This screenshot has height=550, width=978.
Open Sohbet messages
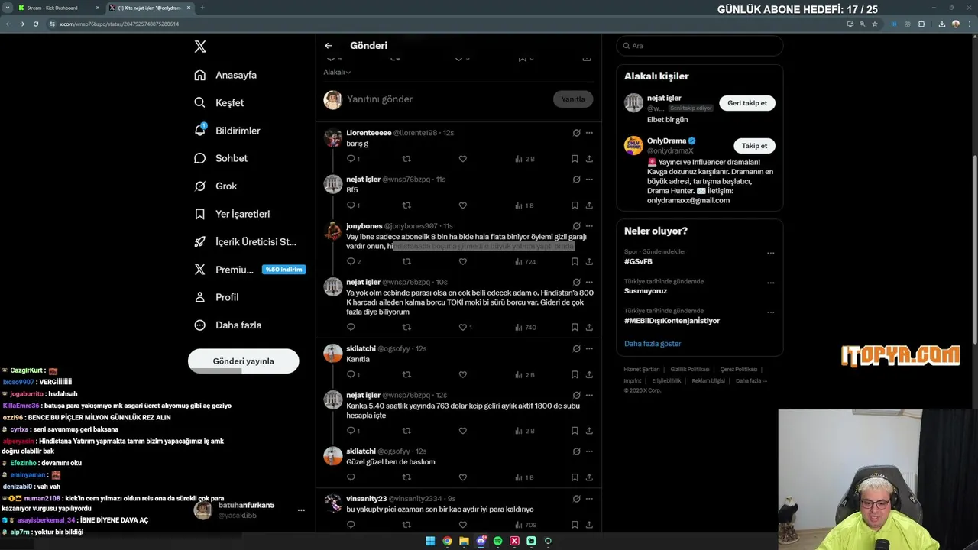221,158
